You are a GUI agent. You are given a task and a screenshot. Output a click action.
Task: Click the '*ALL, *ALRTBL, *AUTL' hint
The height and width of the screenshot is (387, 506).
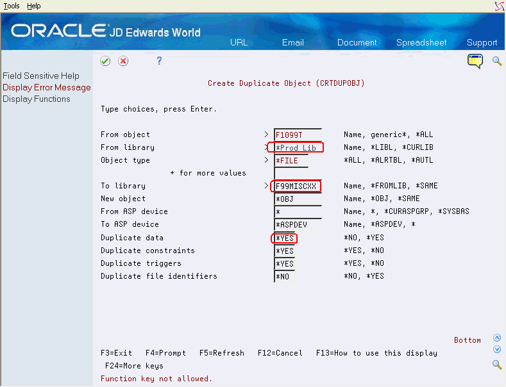click(x=388, y=160)
